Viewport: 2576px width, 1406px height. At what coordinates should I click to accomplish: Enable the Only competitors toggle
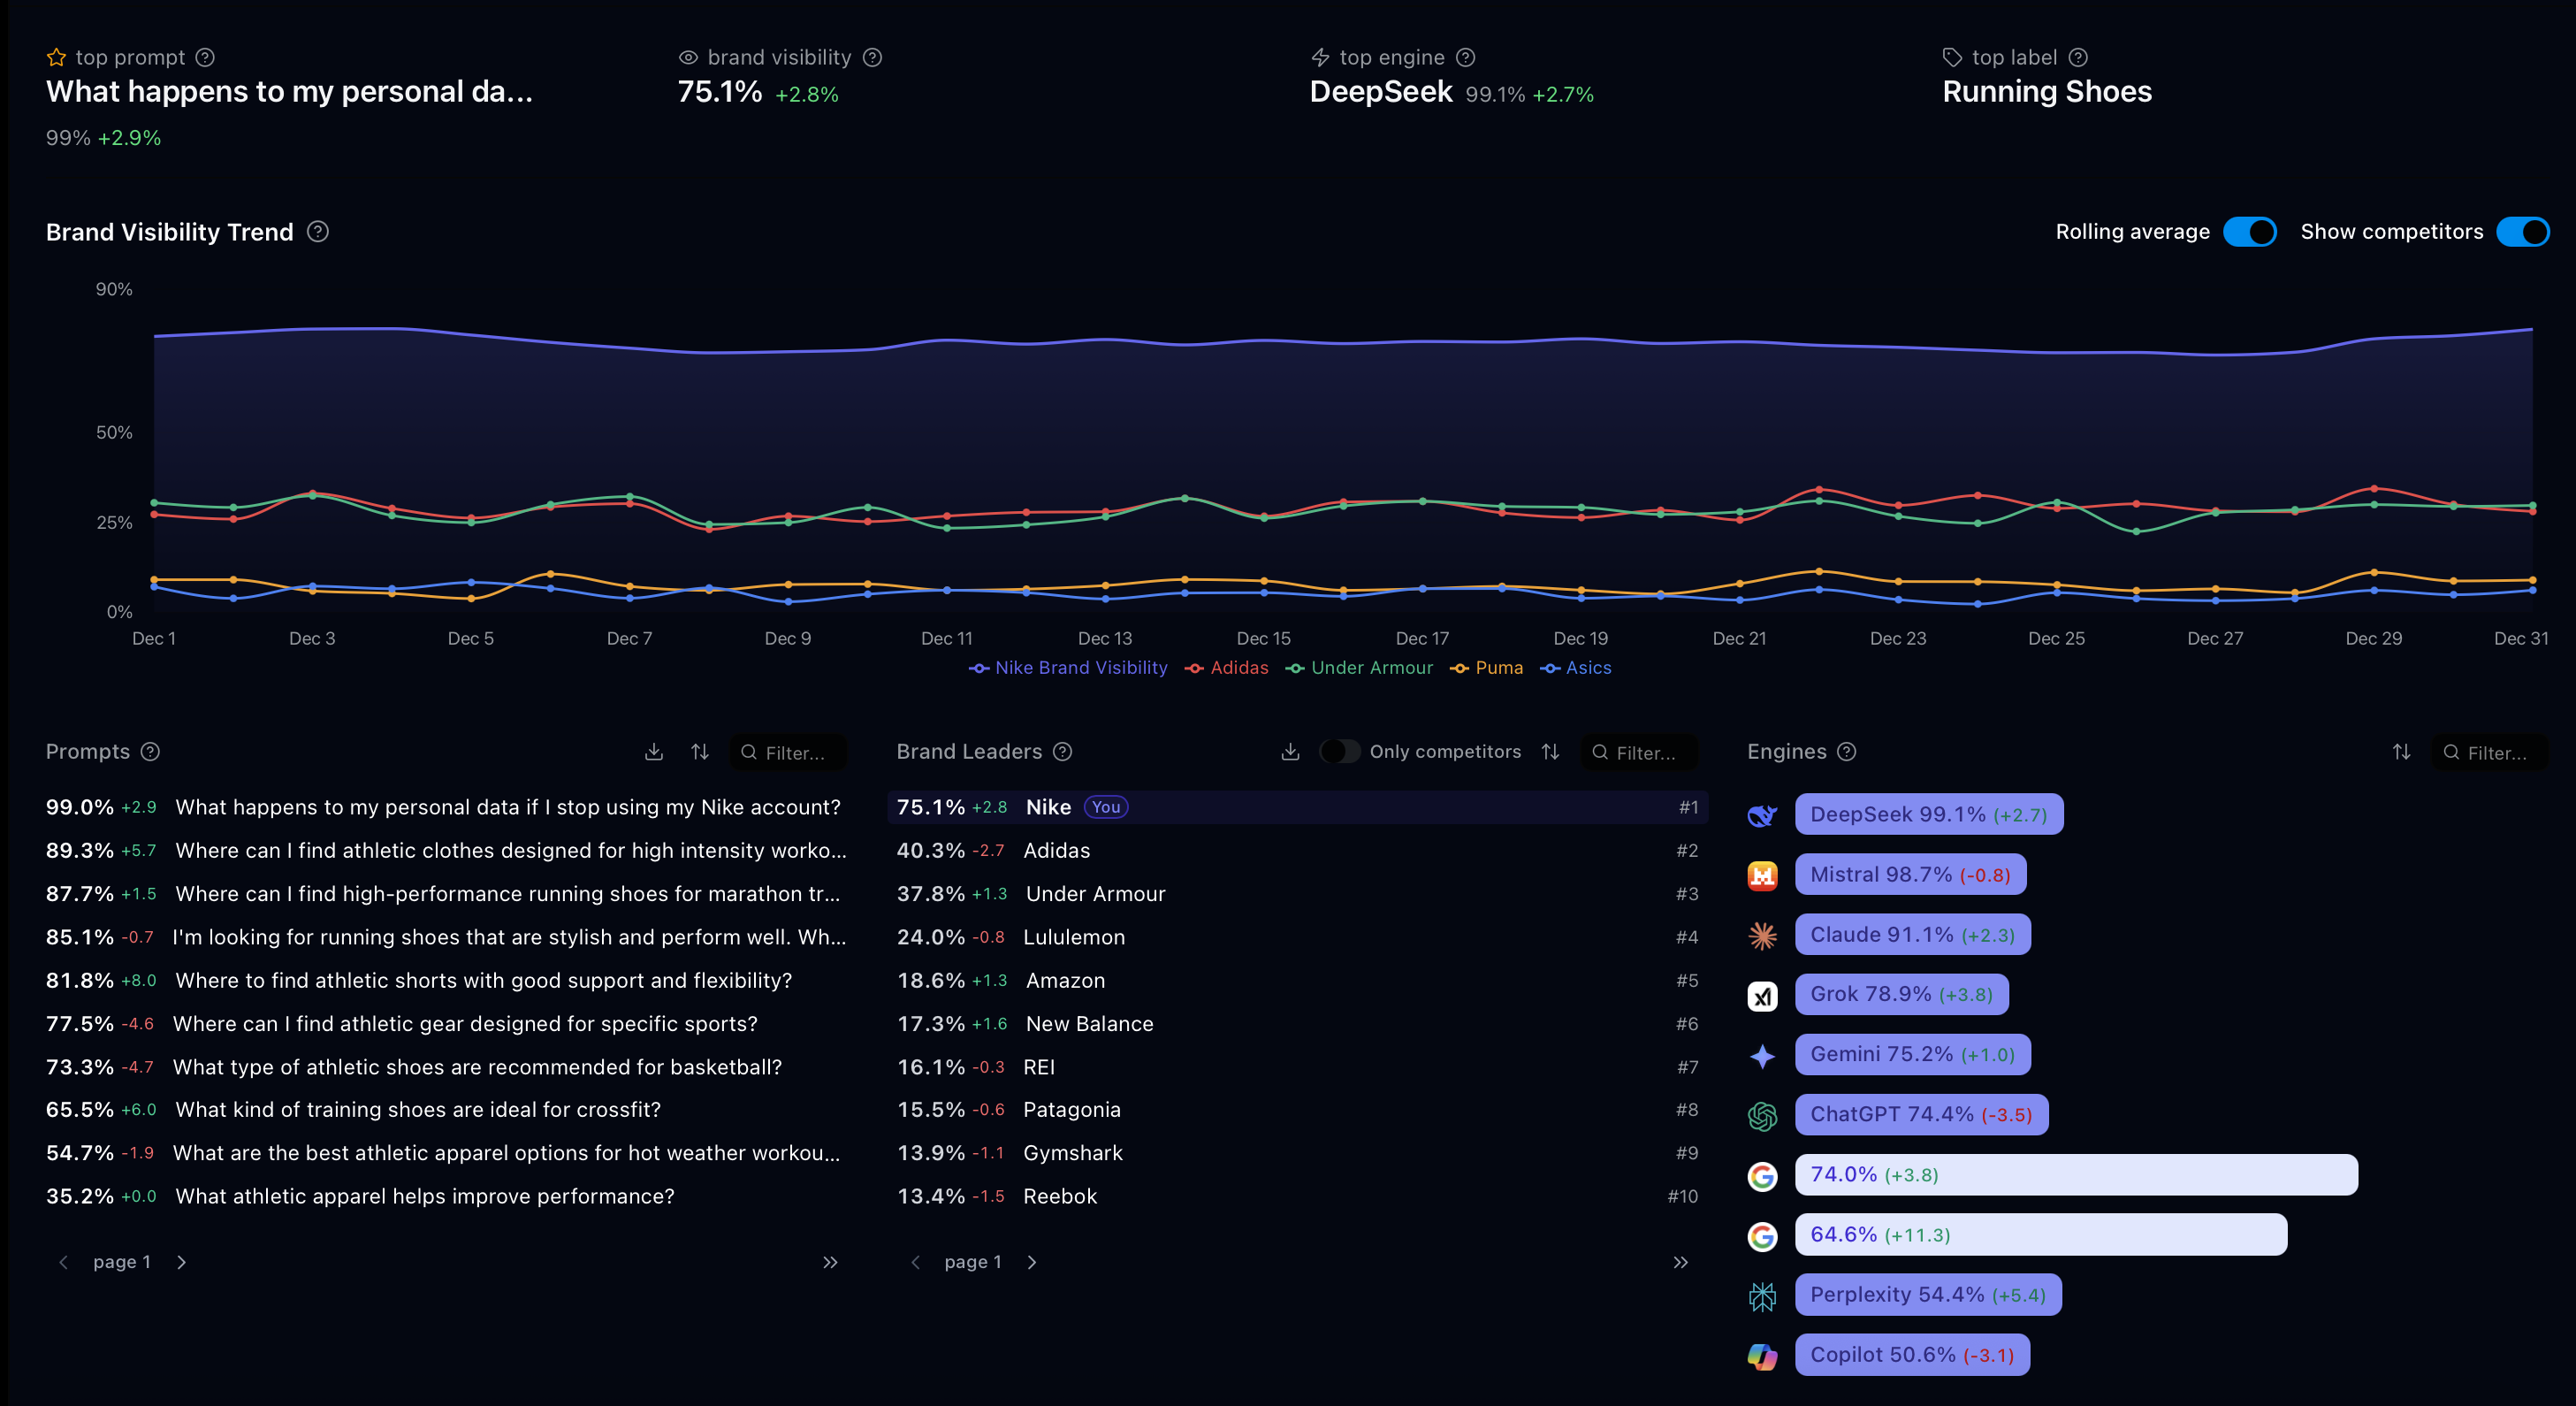1340,752
